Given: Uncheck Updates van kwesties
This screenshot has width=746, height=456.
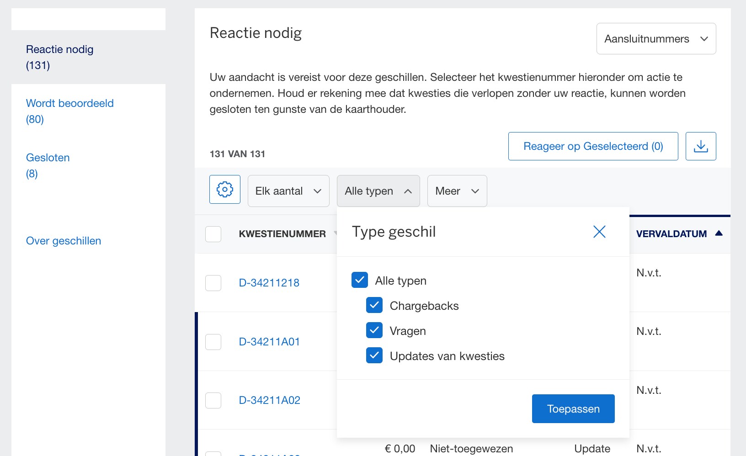Looking at the screenshot, I should (x=374, y=355).
